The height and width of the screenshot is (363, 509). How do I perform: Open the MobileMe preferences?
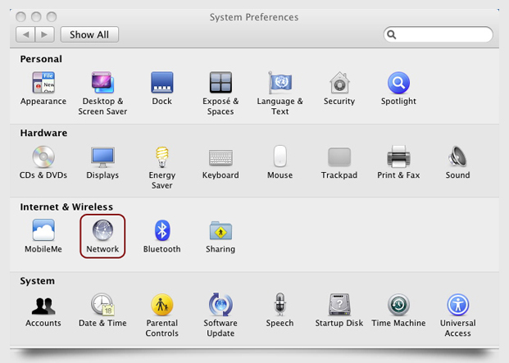[43, 236]
